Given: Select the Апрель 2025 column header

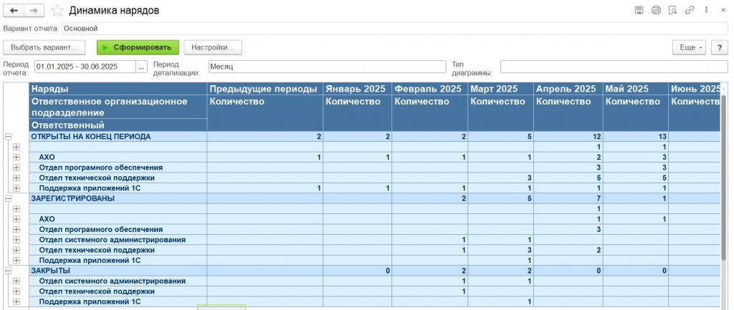Looking at the screenshot, I should pyautogui.click(x=568, y=89).
